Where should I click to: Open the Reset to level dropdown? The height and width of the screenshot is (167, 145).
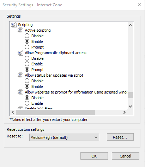tap(64, 137)
